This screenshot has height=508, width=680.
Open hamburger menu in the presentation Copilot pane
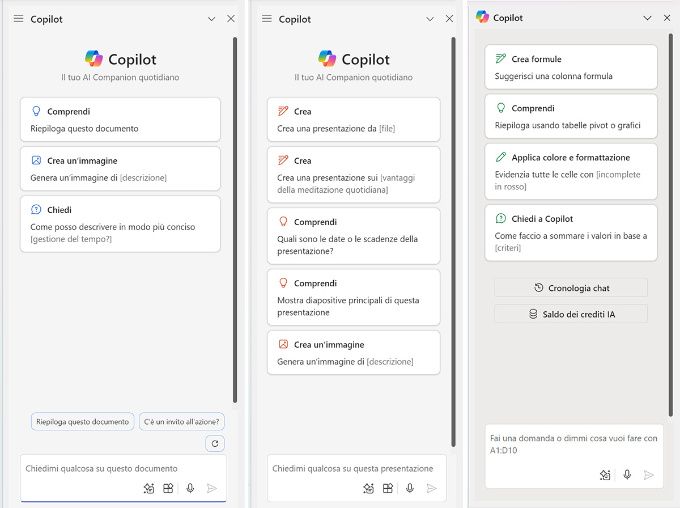pos(267,19)
